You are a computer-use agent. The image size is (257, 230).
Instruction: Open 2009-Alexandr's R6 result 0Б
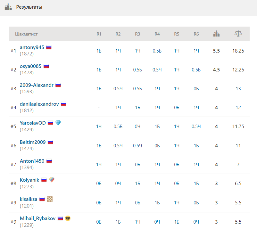click(196, 89)
